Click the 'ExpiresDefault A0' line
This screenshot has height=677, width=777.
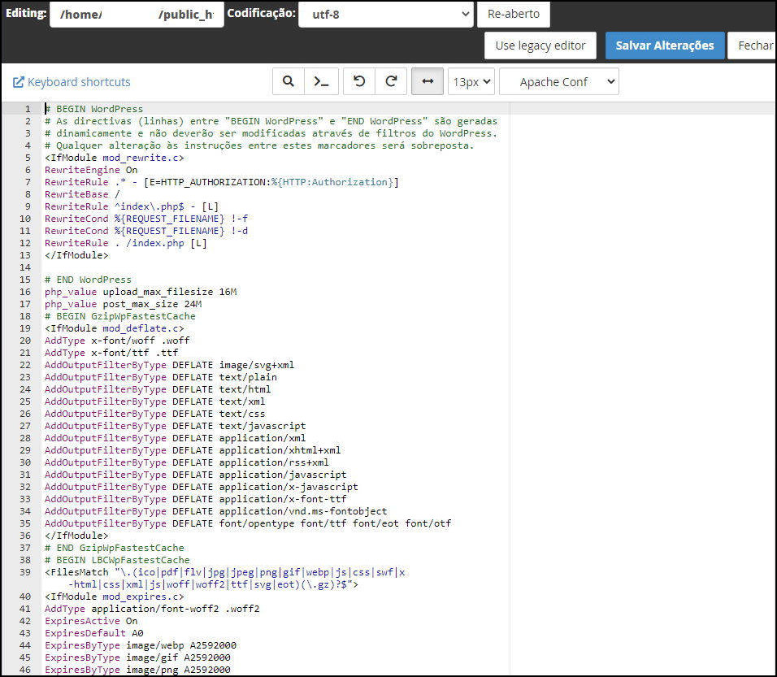click(93, 633)
